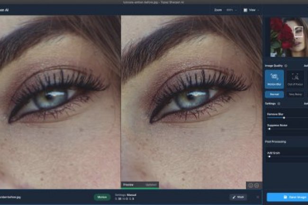The height and width of the screenshot is (205, 308).
Task: Click the Add Grain label
Action: [x=273, y=153]
